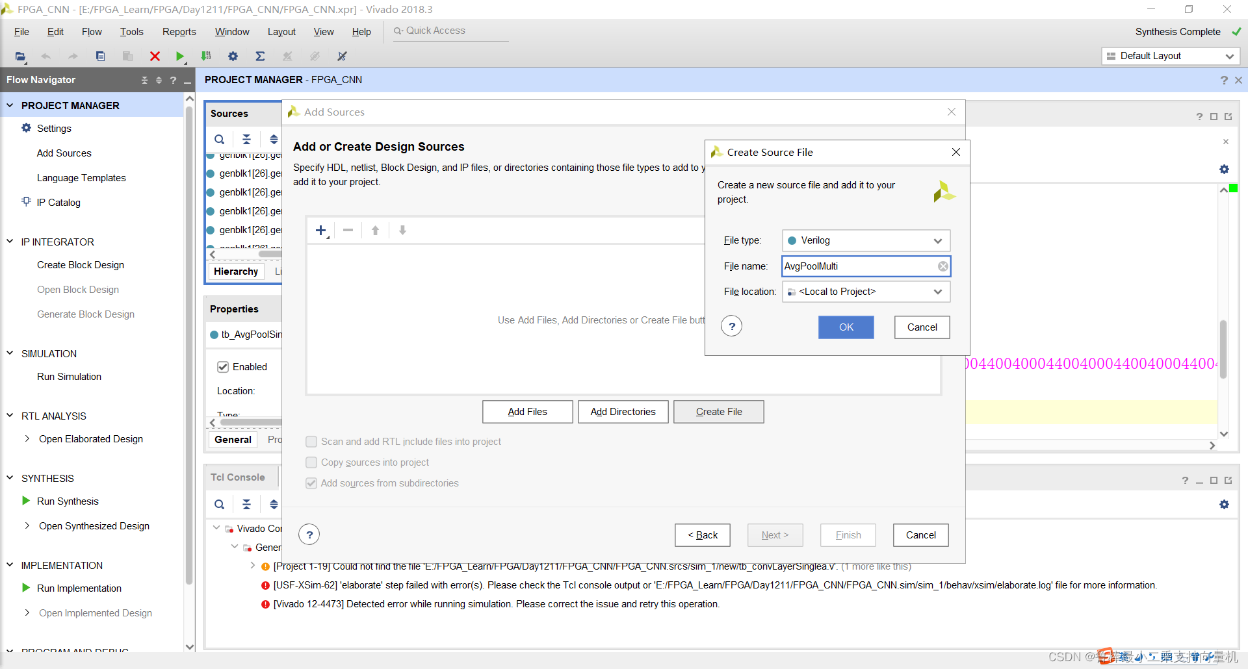This screenshot has width=1248, height=669.
Task: Open settings gear in main toolbar
Action: [233, 57]
